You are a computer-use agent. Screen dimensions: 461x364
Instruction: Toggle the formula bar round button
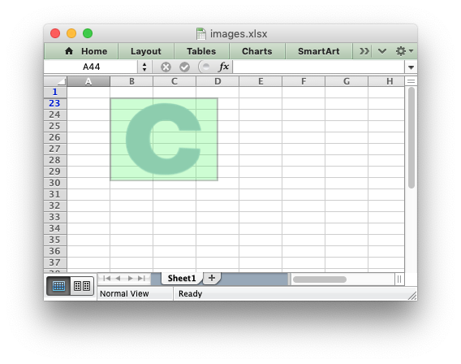205,67
